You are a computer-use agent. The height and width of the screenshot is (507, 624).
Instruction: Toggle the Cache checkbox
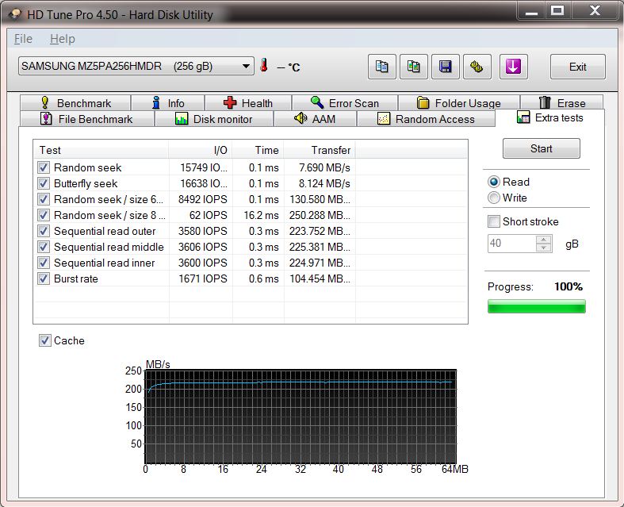click(45, 340)
